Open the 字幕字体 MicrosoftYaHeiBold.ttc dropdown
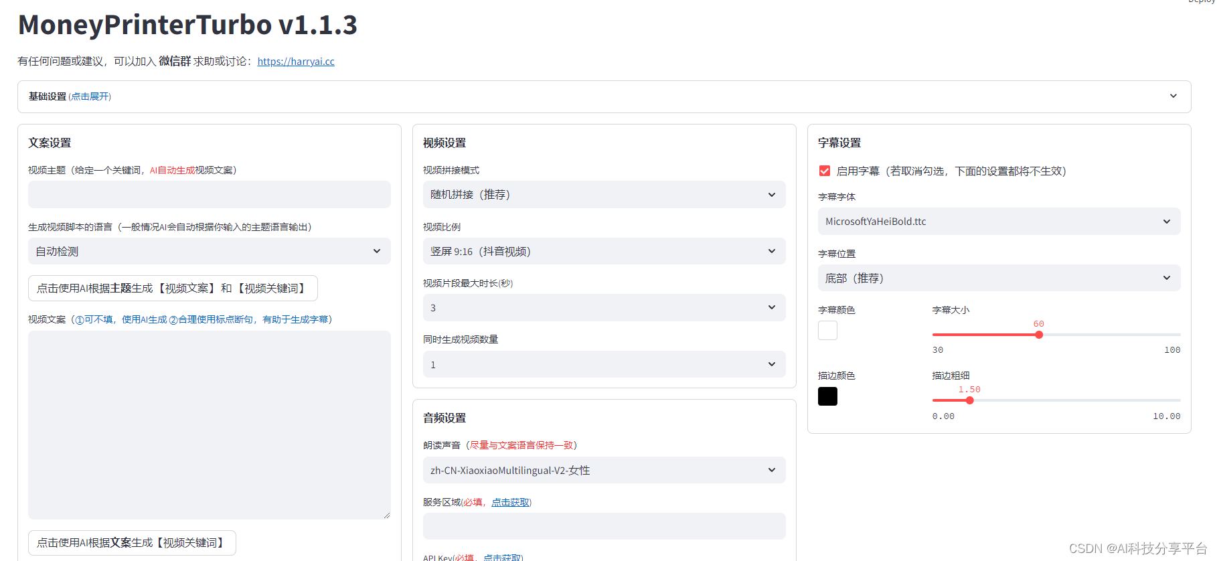Screen dimensions: 1217x561 [x=999, y=221]
